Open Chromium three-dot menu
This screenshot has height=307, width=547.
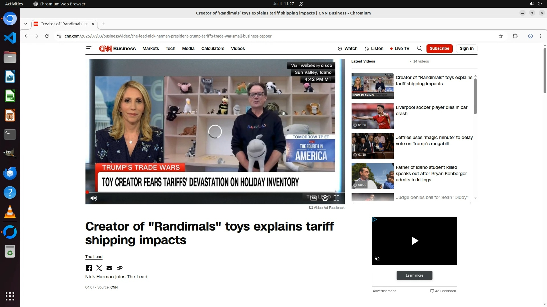[540, 36]
